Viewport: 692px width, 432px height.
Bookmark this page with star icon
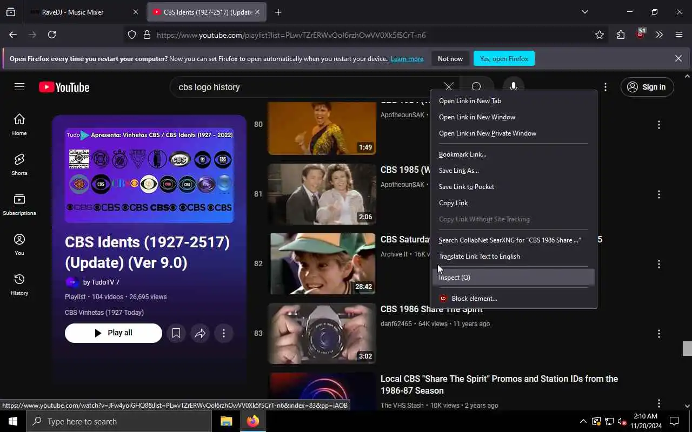click(x=600, y=35)
